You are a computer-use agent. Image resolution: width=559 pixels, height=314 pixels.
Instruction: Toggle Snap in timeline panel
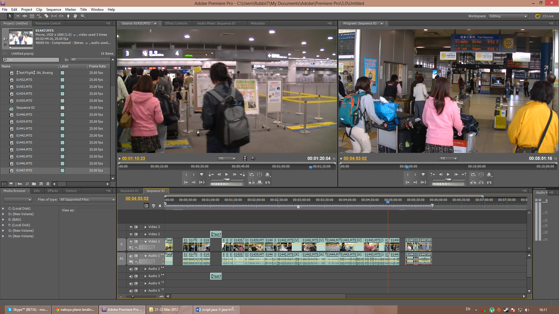146,206
